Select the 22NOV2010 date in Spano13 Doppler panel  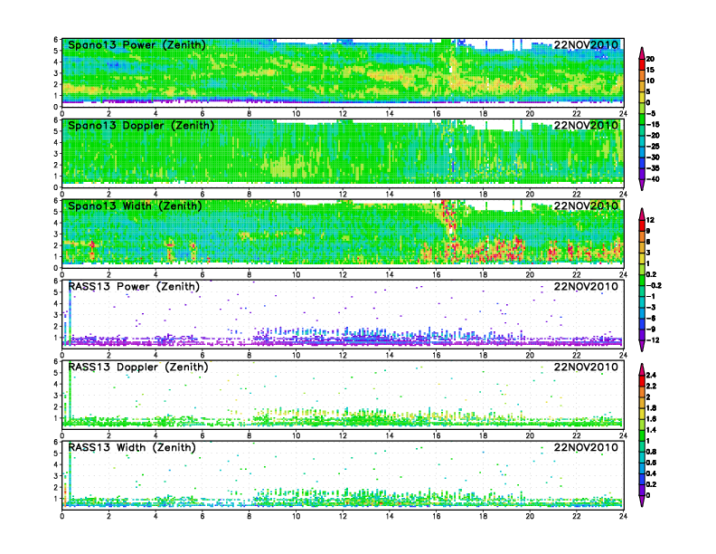point(586,125)
